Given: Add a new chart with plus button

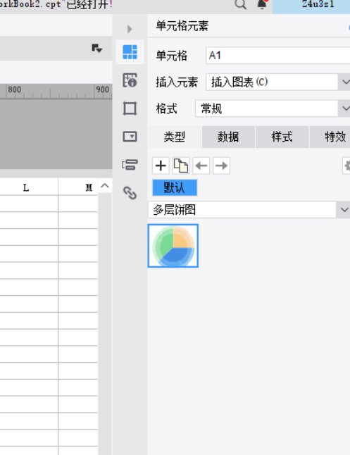Looking at the screenshot, I should tap(161, 166).
